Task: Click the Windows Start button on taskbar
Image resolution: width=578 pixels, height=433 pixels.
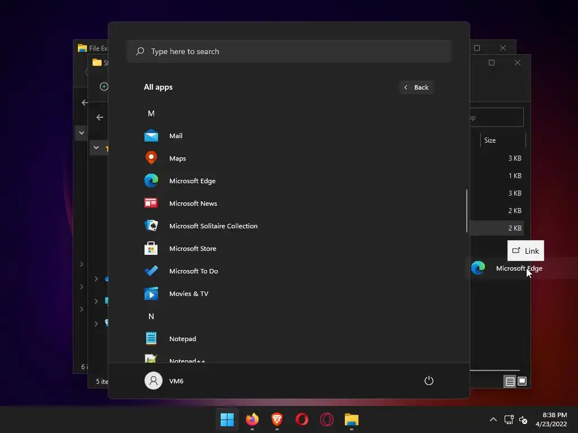Action: tap(227, 419)
